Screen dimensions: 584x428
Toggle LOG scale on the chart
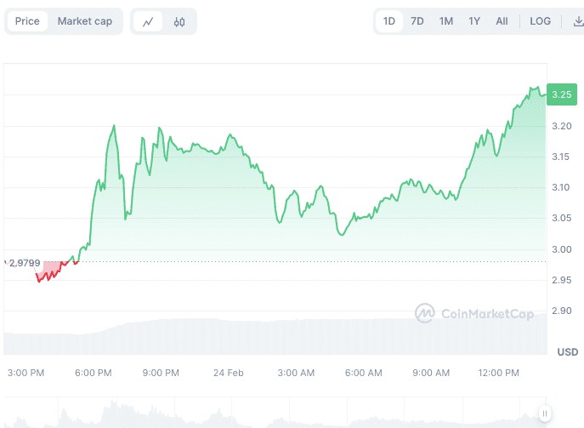coord(540,21)
